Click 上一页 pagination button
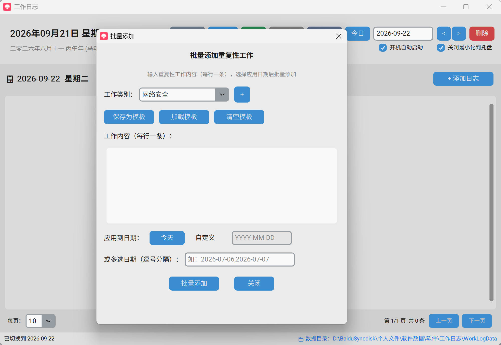This screenshot has width=501, height=345. click(x=444, y=321)
